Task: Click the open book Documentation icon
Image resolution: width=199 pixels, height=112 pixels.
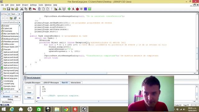Action: 64,9
